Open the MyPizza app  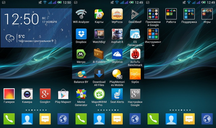(x=117, y=14)
